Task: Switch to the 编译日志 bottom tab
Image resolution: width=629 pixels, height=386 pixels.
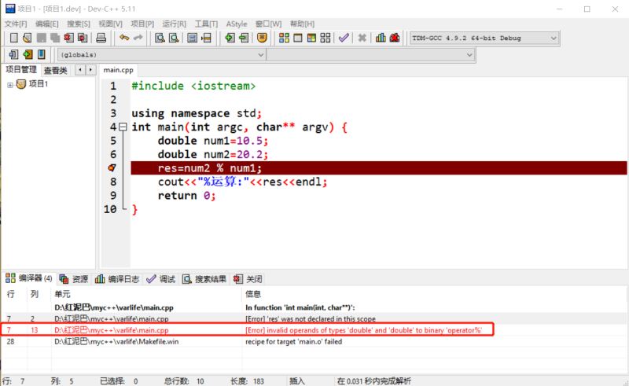Action: click(117, 279)
